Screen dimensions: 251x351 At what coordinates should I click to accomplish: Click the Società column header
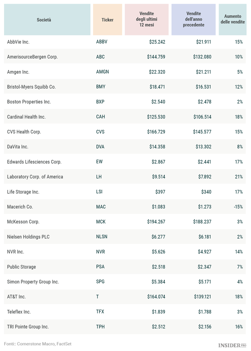(x=44, y=20)
